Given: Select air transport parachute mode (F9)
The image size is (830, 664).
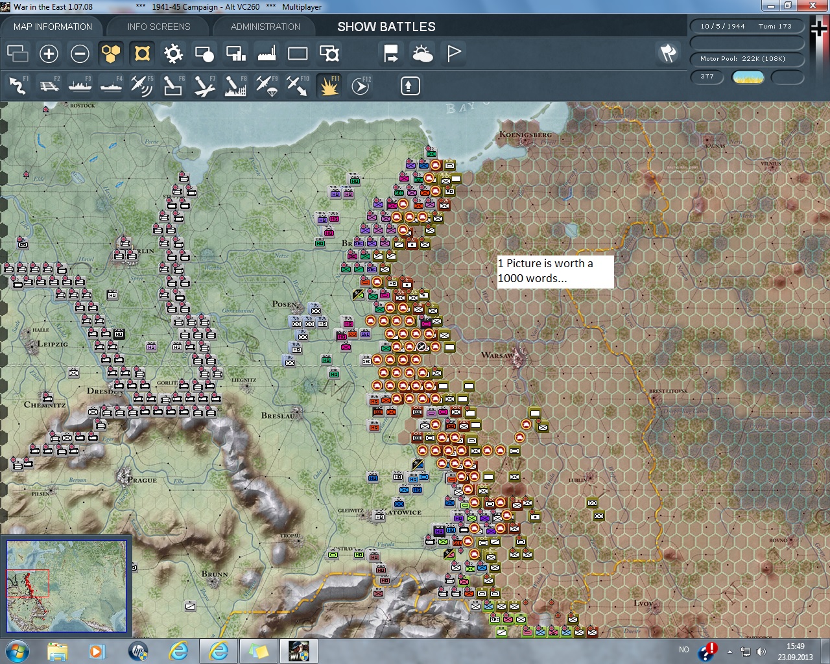Looking at the screenshot, I should tap(267, 86).
